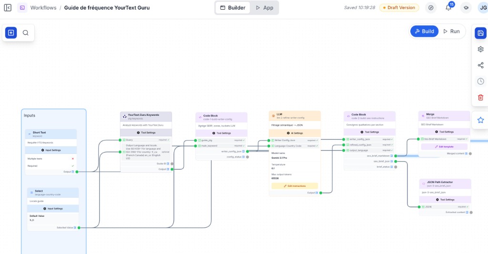Toggle Multiple texts red X on Short Text

click(73, 159)
